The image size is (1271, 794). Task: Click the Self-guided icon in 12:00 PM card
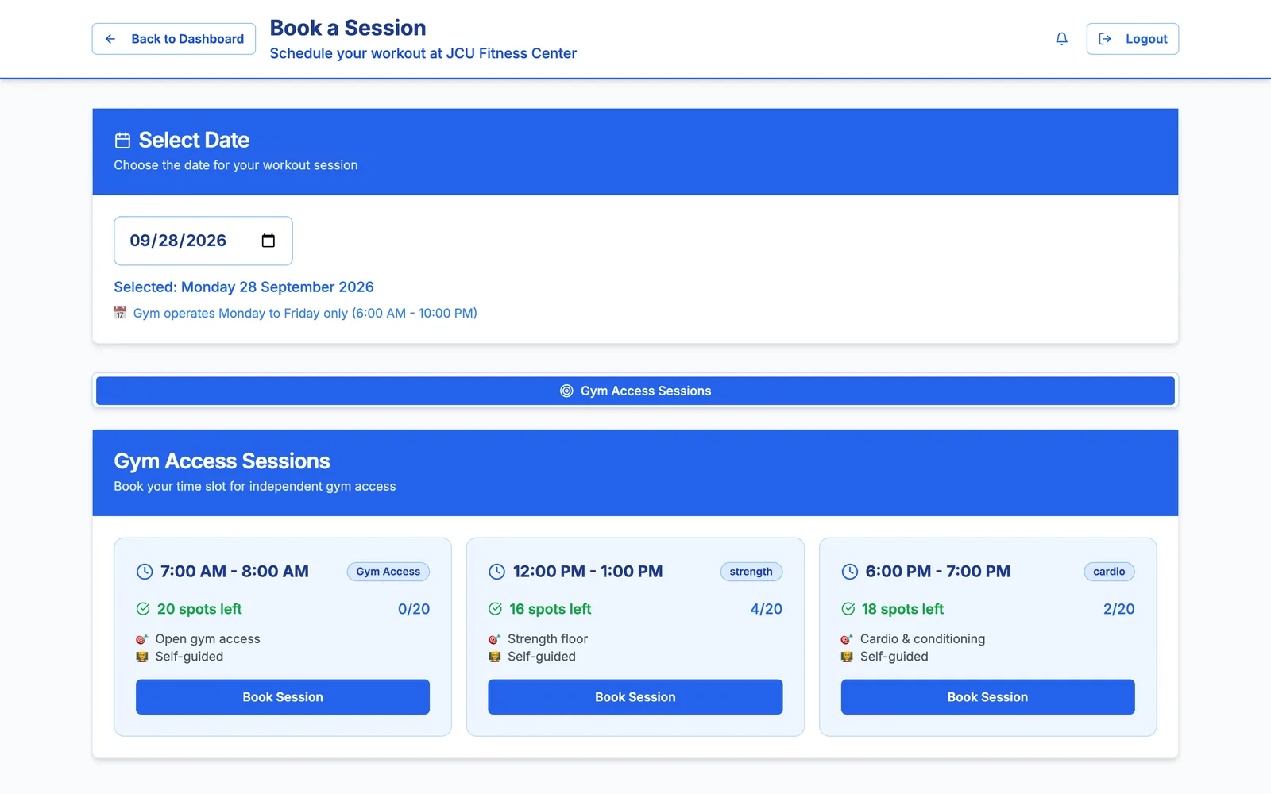(494, 657)
